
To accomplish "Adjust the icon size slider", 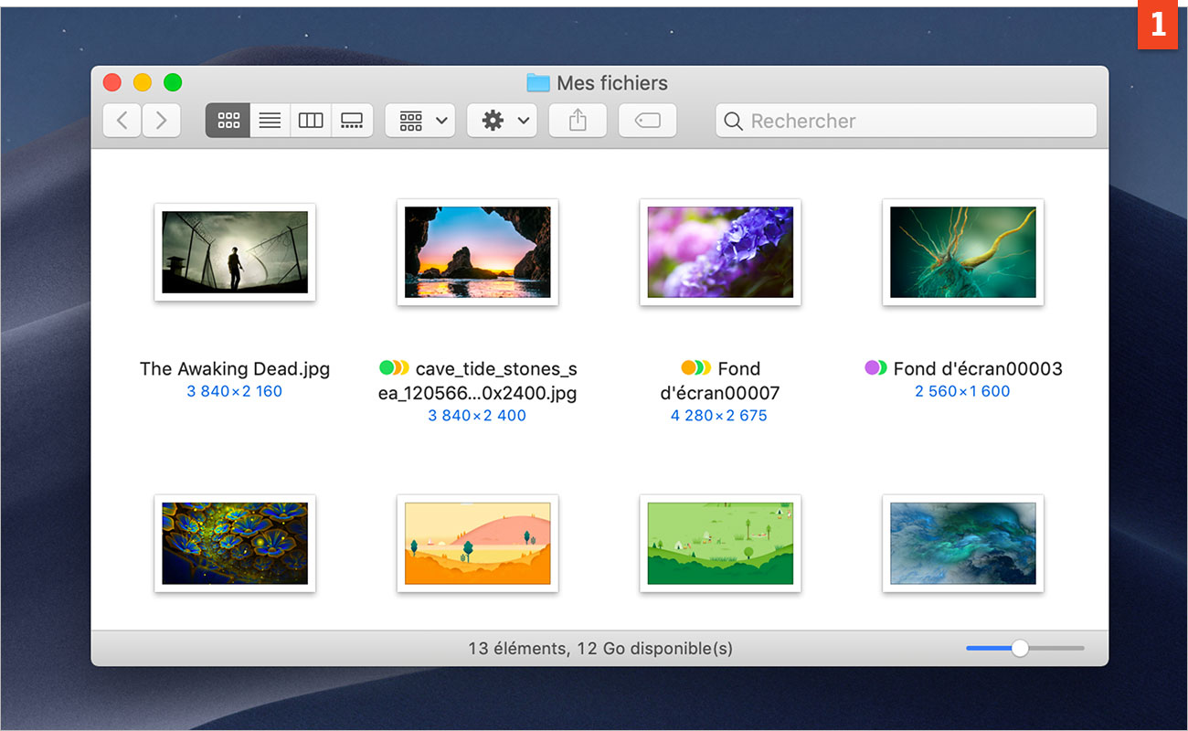I will [1020, 648].
